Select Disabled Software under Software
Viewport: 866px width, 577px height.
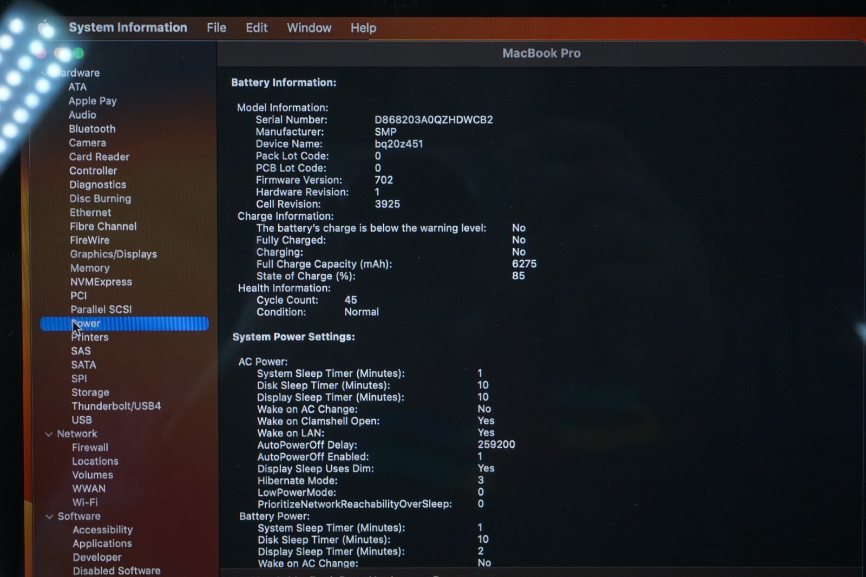tap(116, 571)
